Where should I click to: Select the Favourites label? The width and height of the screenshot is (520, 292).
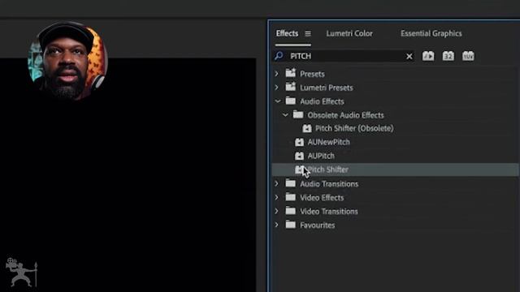318,225
